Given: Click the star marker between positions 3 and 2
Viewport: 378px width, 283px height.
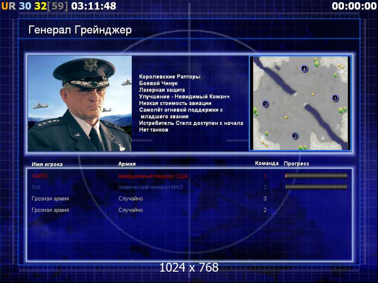Looking at the screenshot, I should click(x=286, y=117).
